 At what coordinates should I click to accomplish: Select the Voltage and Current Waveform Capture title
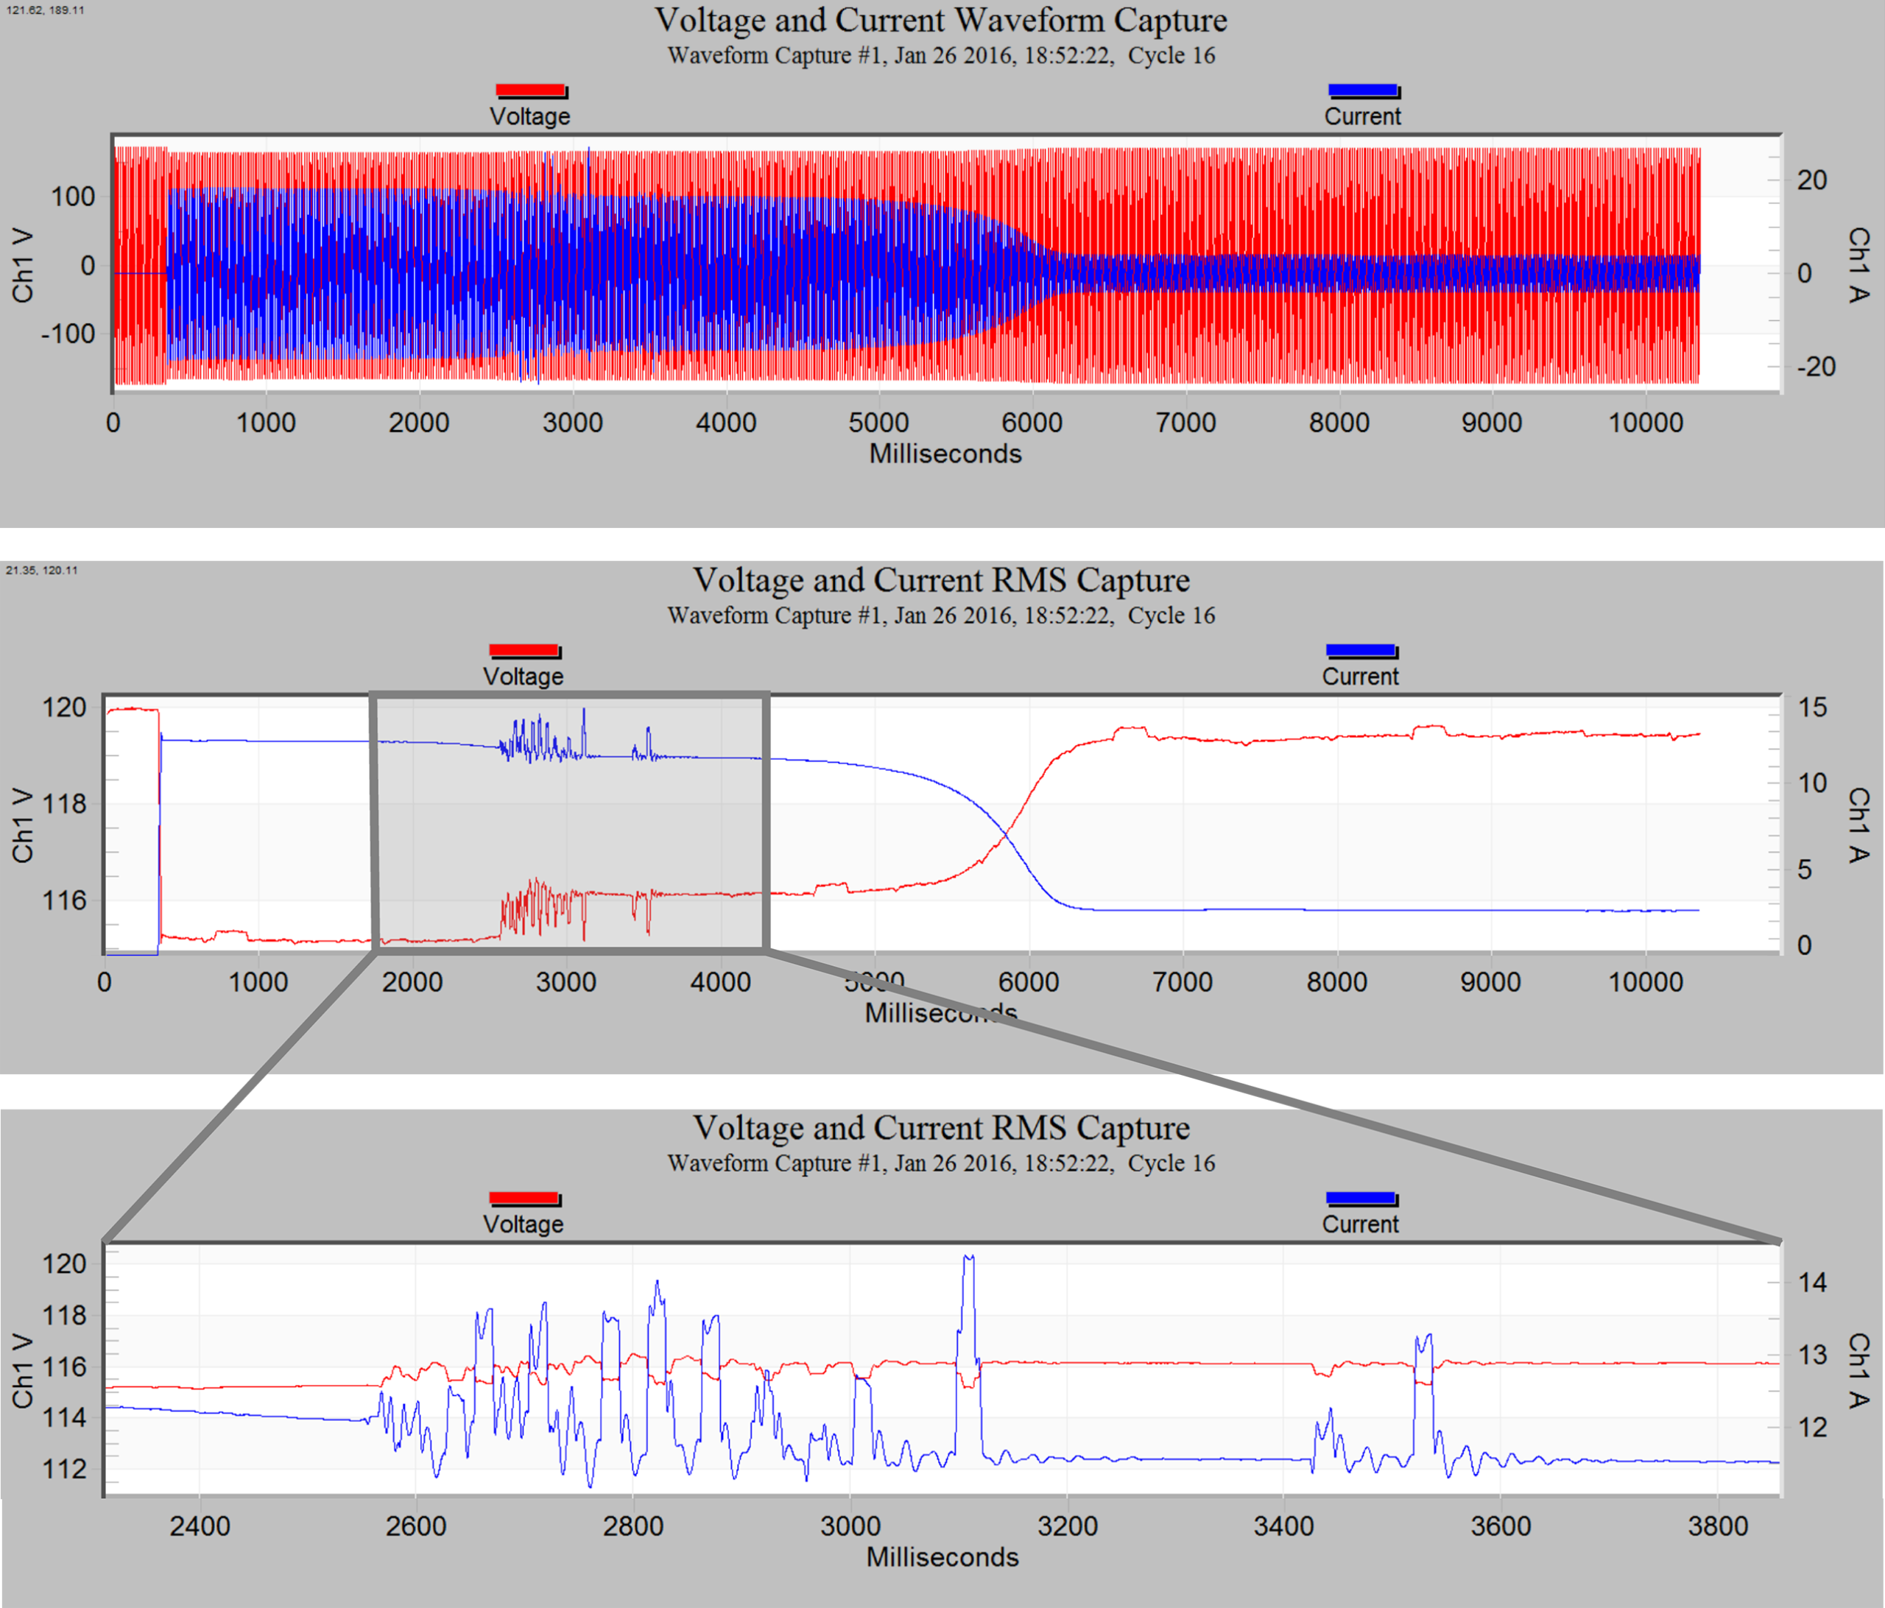[x=942, y=20]
